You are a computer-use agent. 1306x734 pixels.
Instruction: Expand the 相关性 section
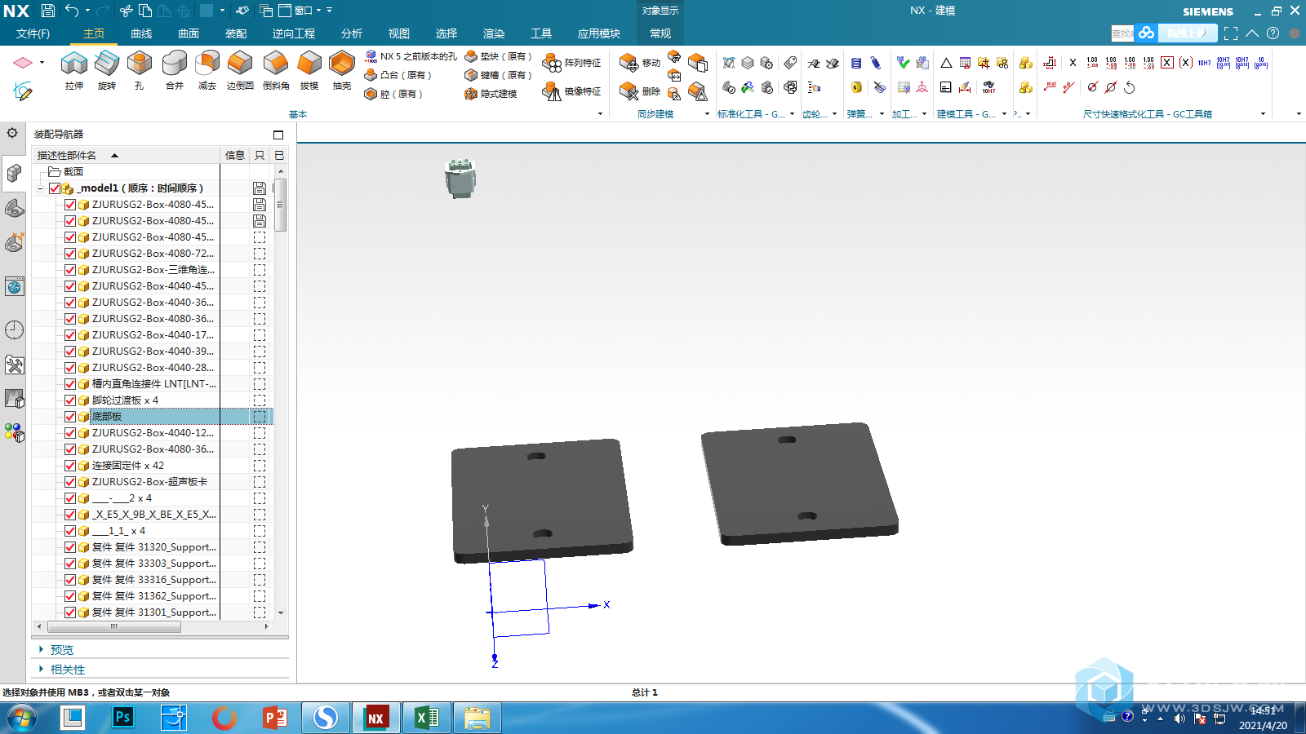41,670
